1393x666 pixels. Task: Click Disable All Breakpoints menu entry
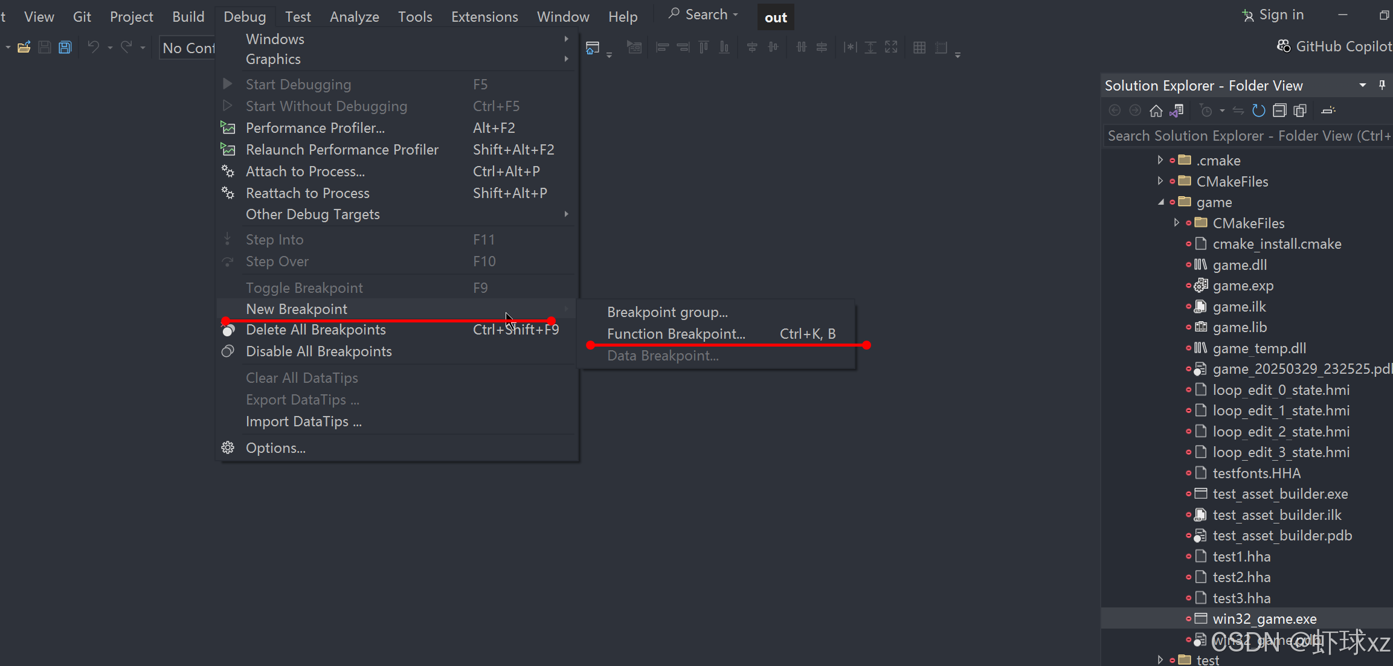tap(318, 351)
